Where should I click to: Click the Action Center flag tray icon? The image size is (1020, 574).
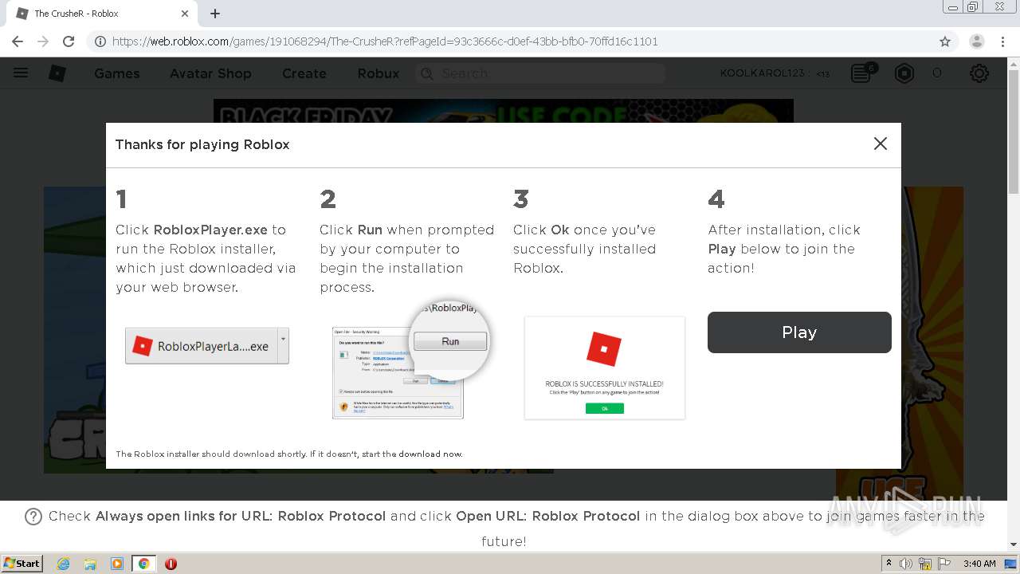click(945, 564)
